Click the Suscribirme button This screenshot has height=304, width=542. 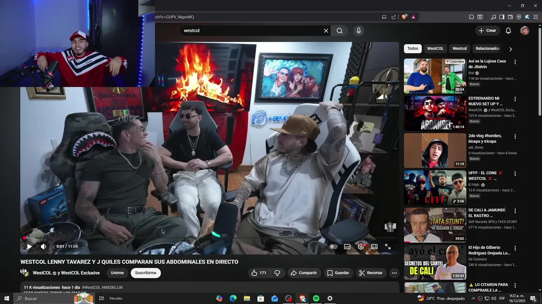pos(146,273)
